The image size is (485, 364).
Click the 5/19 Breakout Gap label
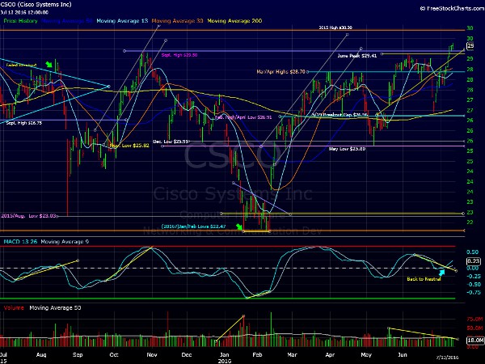339,115
